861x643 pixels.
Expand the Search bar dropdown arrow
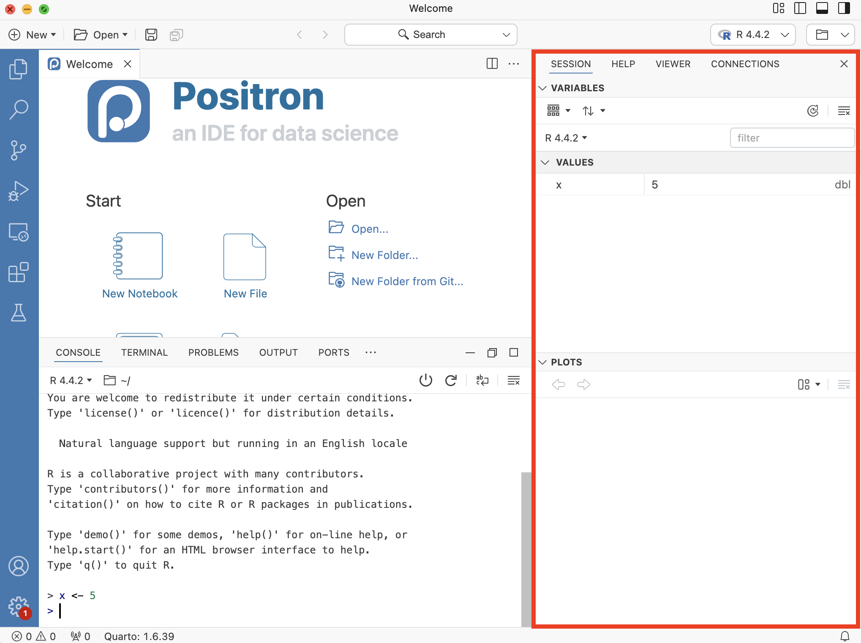[x=506, y=35]
